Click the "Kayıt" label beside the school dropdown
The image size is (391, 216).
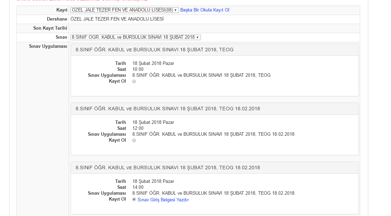point(62,10)
